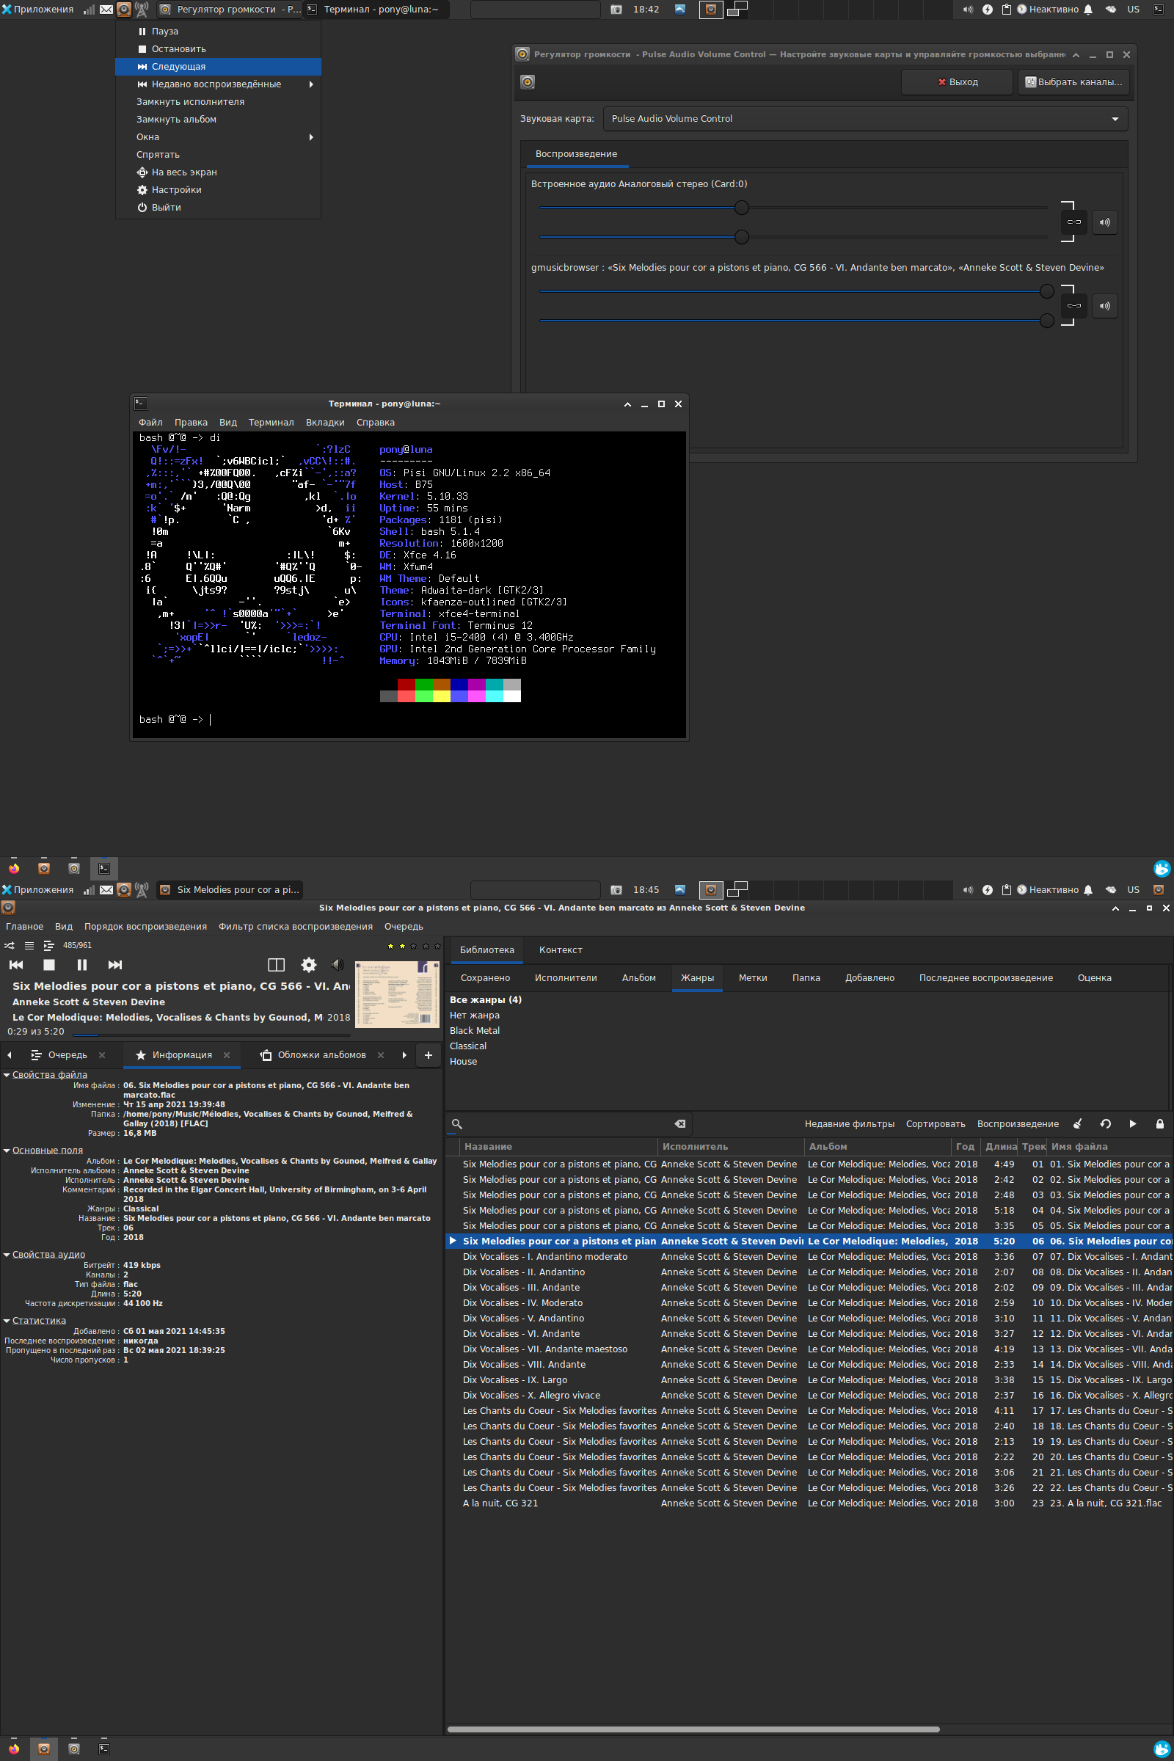
Task: Open the Сортировать dropdown
Action: (935, 1124)
